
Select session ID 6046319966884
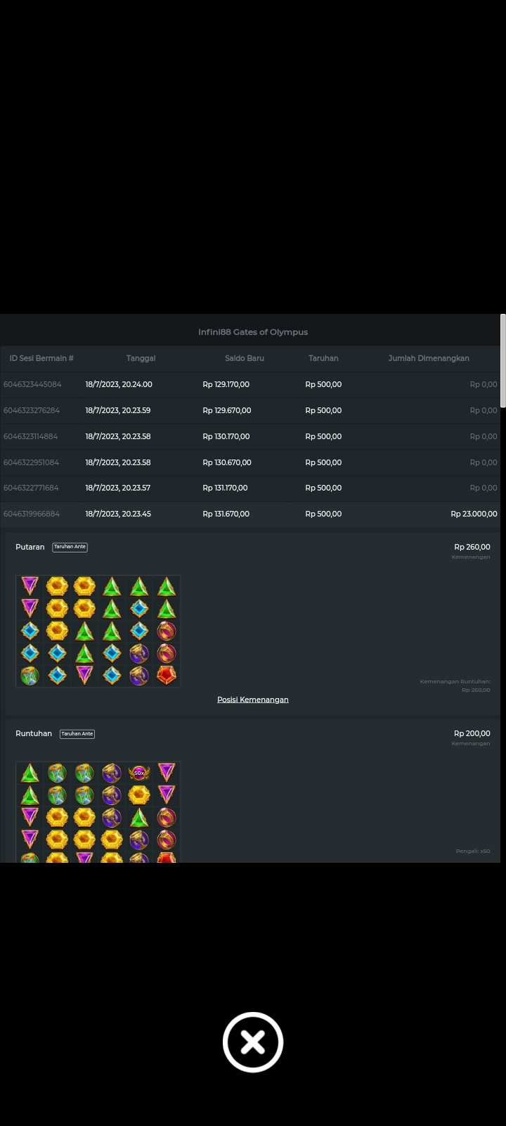[32, 514]
